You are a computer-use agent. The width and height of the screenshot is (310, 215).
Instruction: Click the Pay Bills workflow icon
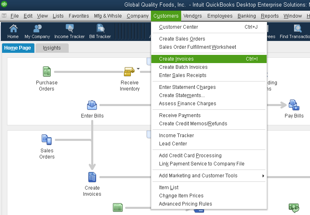pos(294,105)
